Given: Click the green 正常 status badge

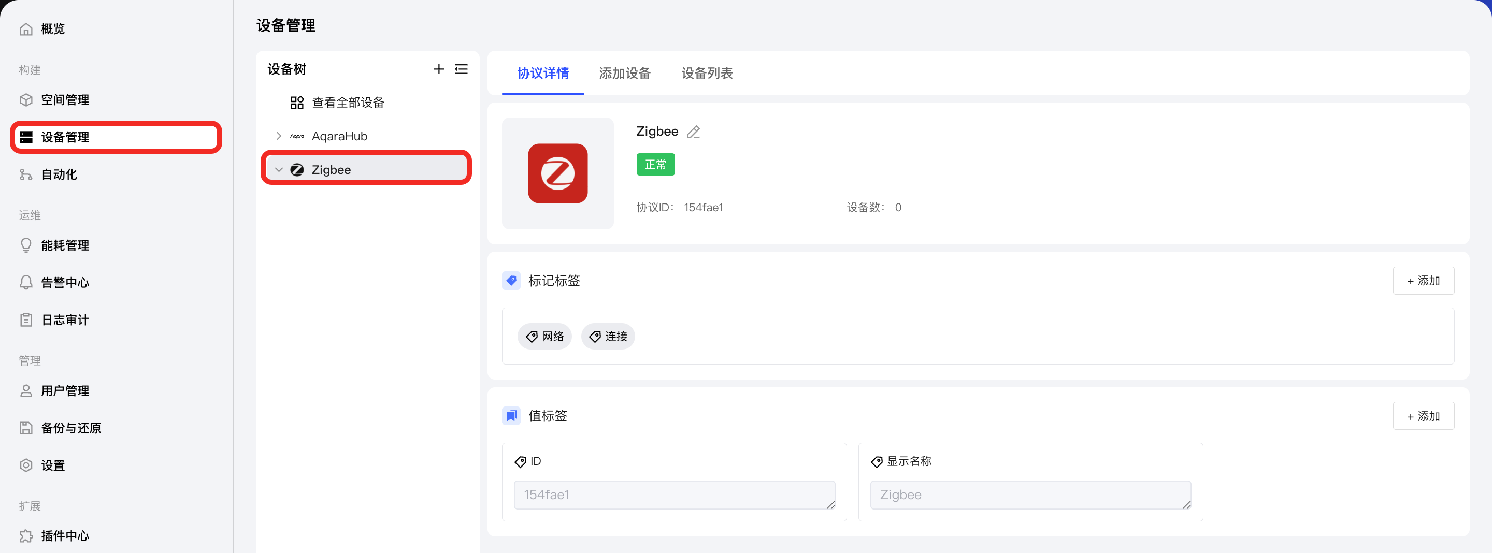Looking at the screenshot, I should [x=656, y=165].
